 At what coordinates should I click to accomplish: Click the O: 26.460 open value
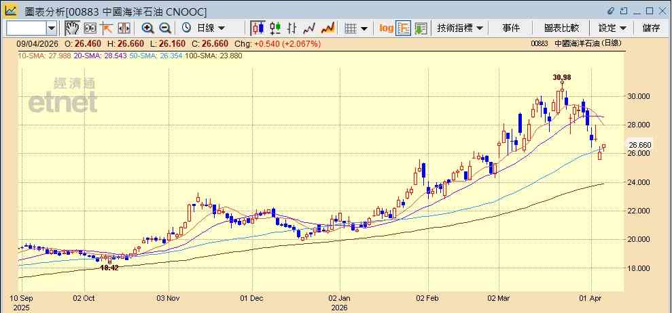coord(83,43)
